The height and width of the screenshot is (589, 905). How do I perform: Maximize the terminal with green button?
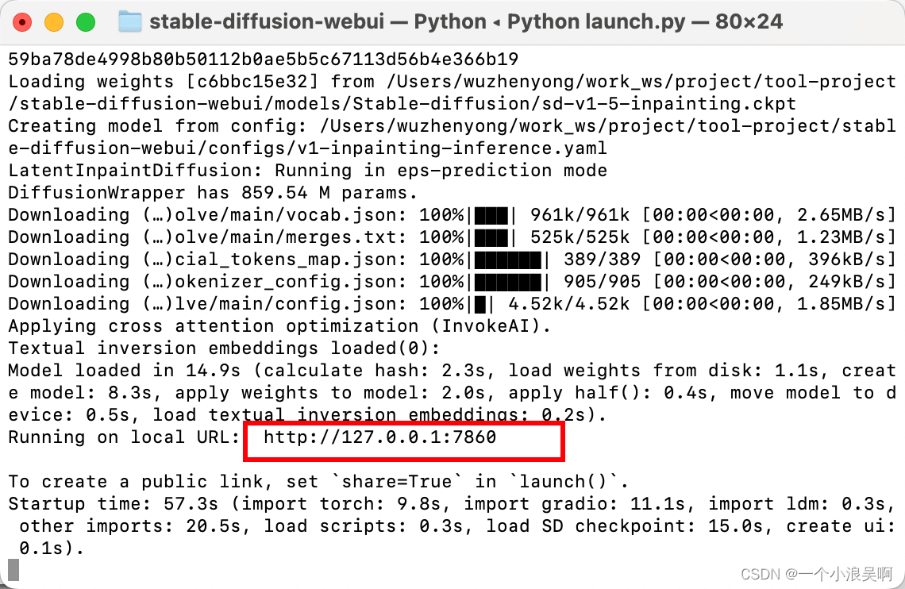point(86,22)
